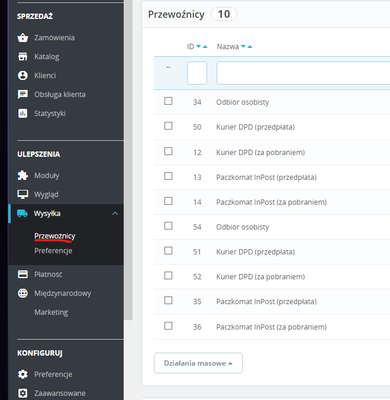Click the Międzynarodowy globe icon
Viewport: 390px width, 400px height.
click(23, 293)
